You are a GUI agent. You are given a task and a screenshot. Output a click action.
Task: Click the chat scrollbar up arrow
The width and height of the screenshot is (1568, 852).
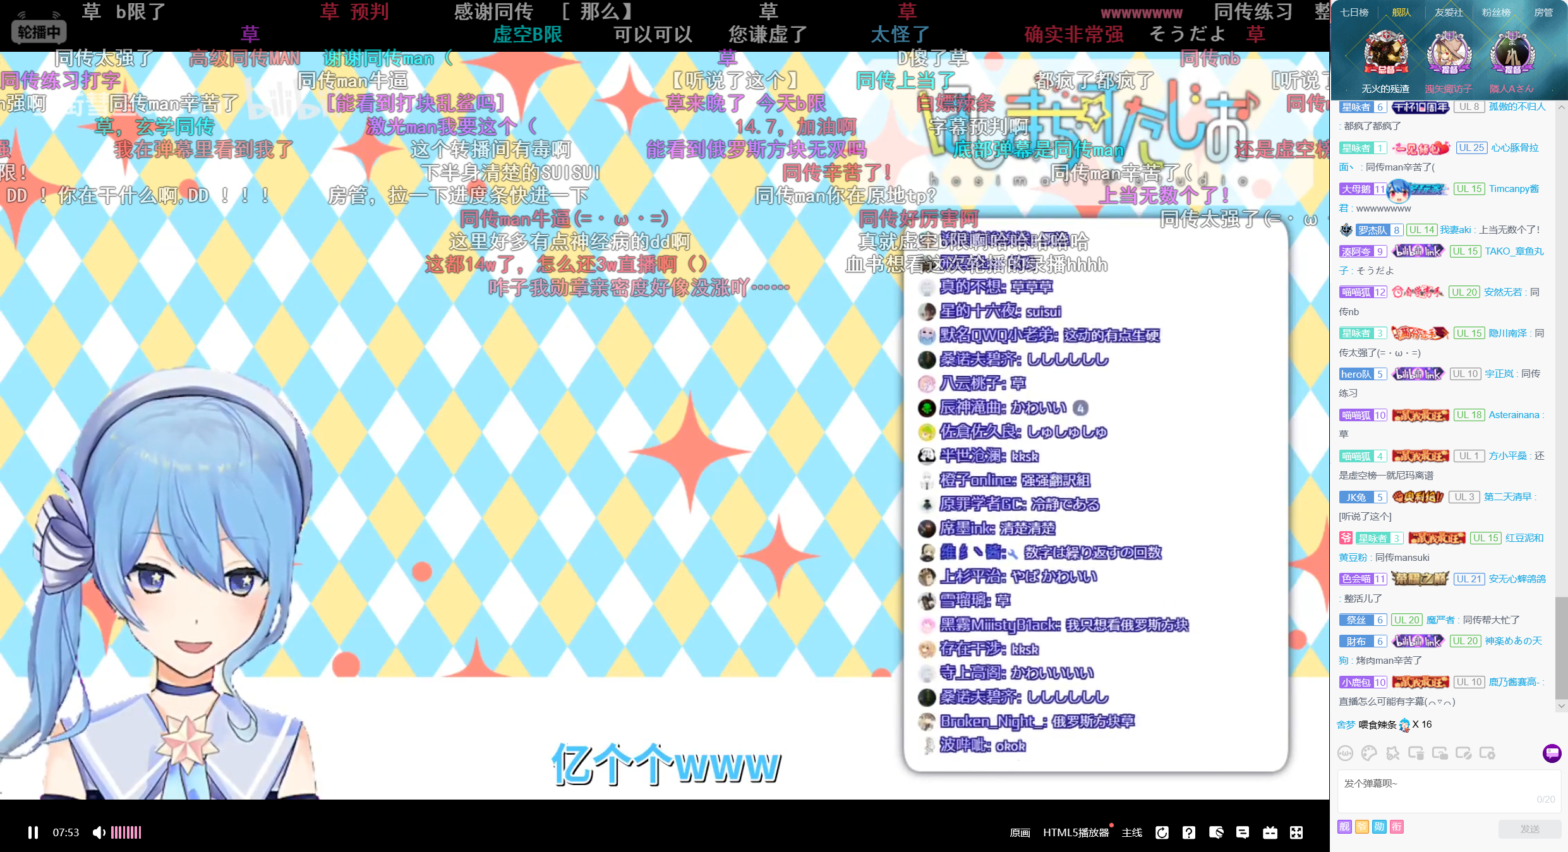coord(1562,107)
